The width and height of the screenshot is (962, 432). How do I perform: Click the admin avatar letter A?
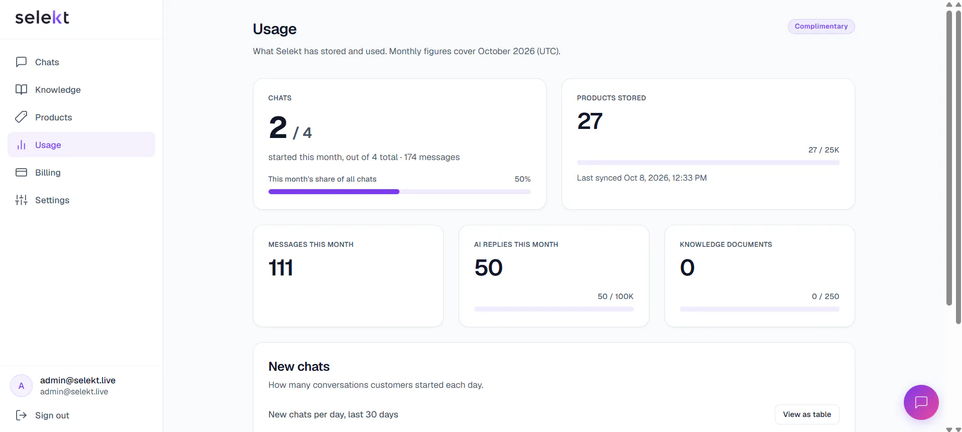pos(22,386)
